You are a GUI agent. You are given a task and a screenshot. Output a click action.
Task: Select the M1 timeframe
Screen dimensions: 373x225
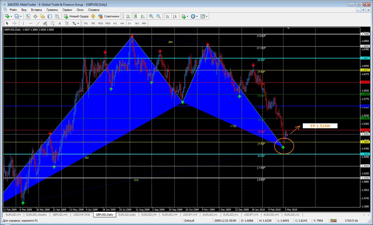click(x=86, y=23)
